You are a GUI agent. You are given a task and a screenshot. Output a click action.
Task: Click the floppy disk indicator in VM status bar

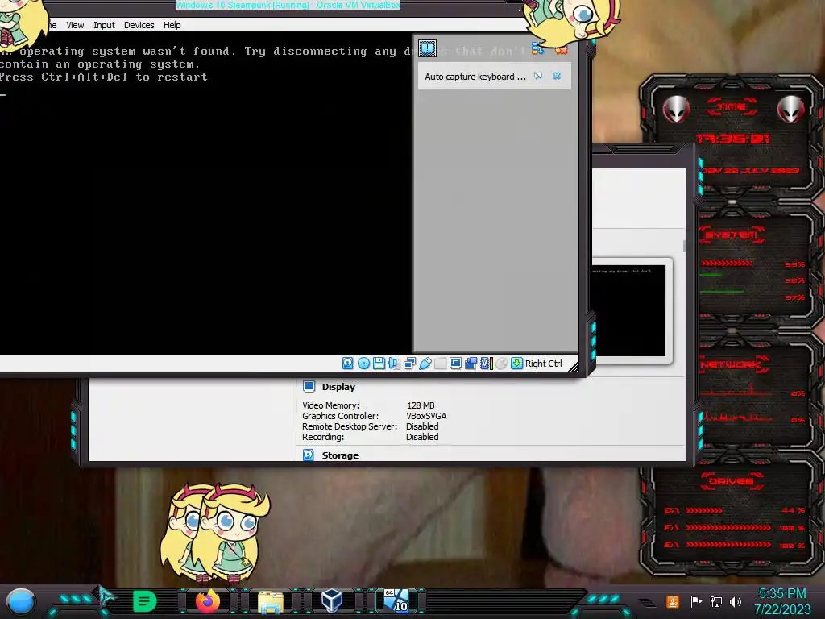click(x=379, y=364)
